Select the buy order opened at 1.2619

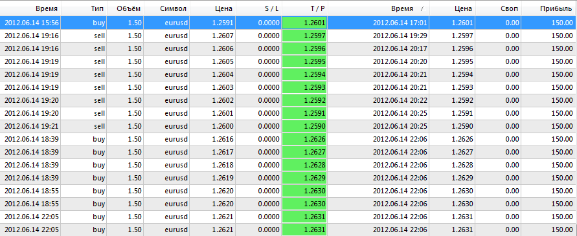tap(289, 178)
